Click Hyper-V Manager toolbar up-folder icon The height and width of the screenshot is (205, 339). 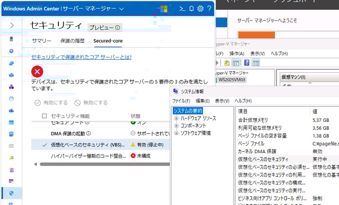tap(227, 63)
